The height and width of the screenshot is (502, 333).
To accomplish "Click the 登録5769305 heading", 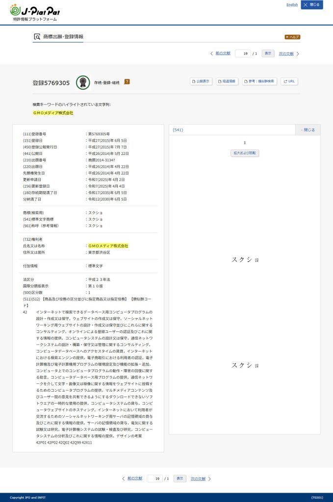I will click(51, 83).
